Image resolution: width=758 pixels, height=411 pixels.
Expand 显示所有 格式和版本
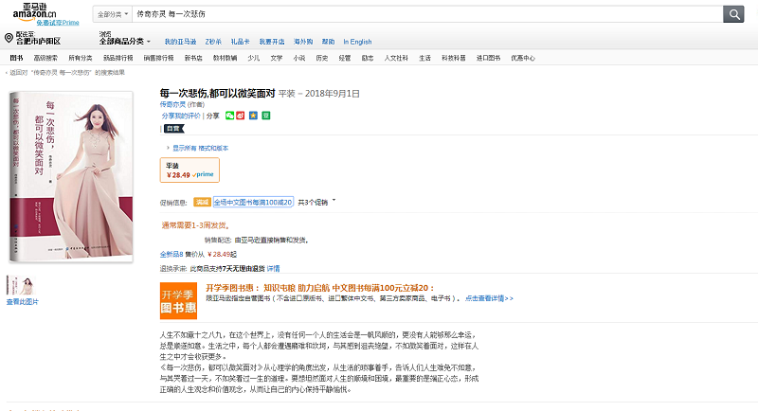[x=199, y=148]
